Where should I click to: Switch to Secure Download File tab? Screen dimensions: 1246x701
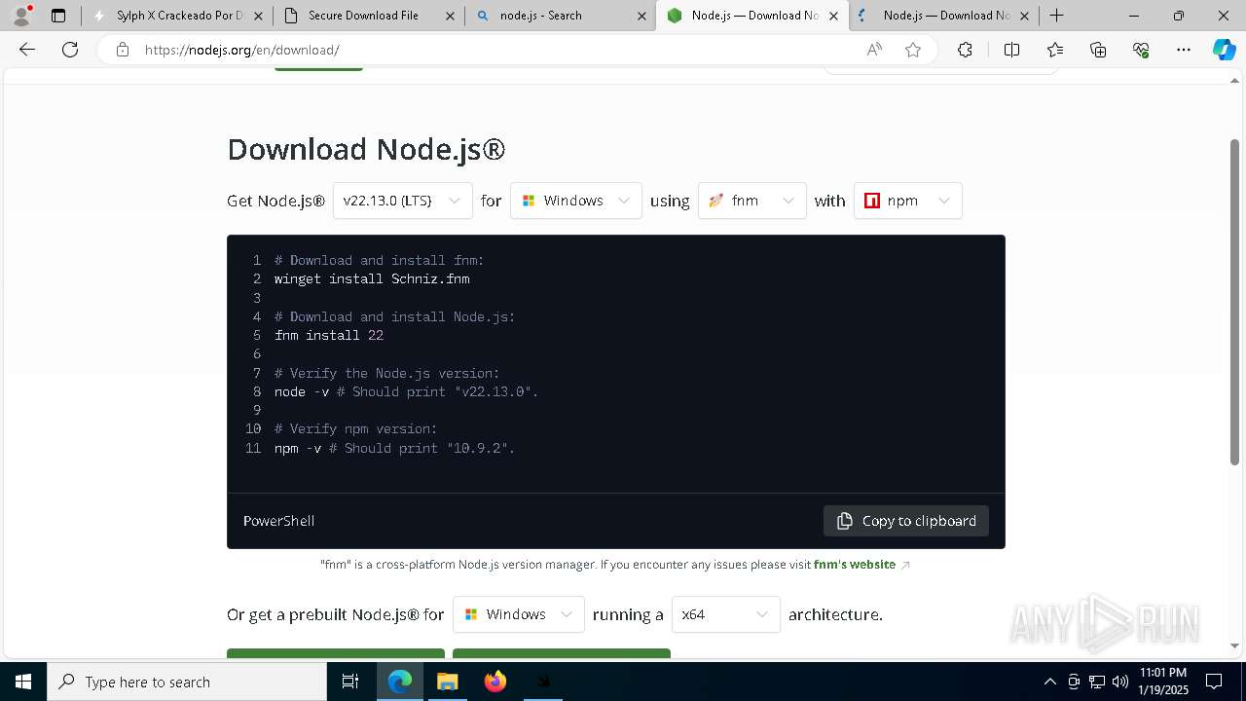coord(368,16)
